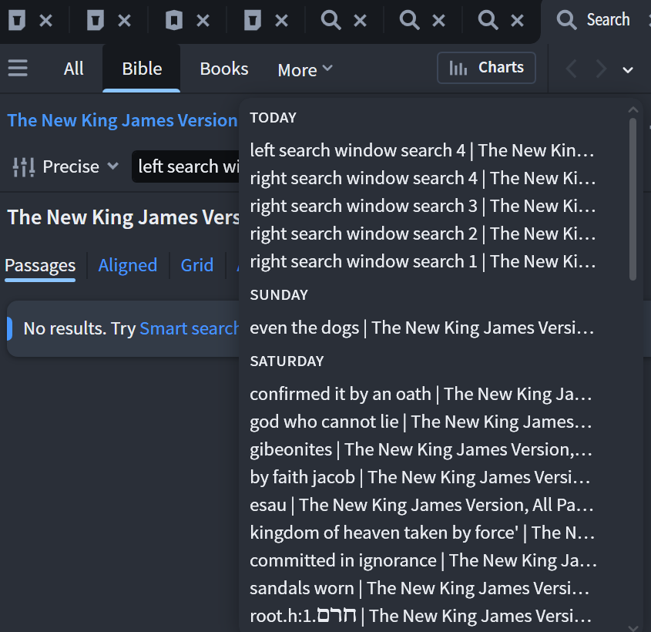Image resolution: width=651 pixels, height=632 pixels.
Task: Select history 'right search window search 4'
Action: pyautogui.click(x=422, y=178)
